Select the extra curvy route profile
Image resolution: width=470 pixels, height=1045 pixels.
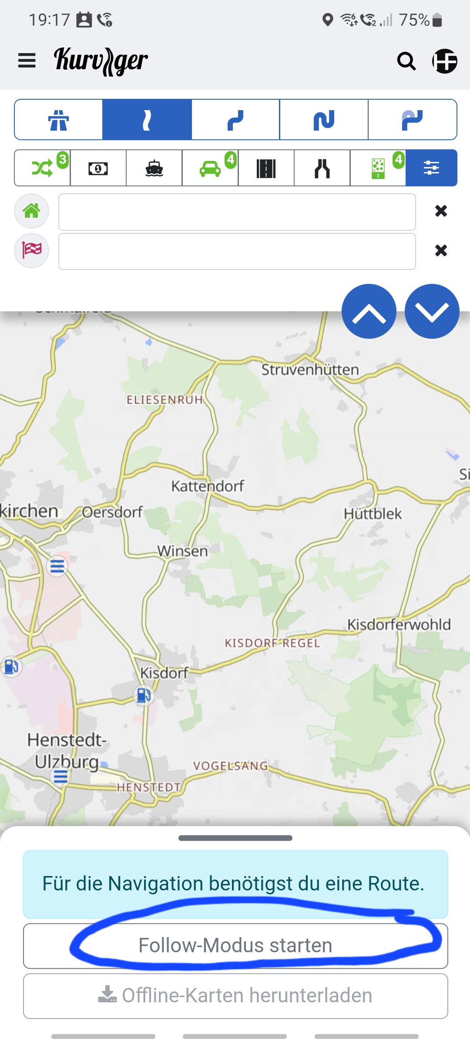pos(324,120)
